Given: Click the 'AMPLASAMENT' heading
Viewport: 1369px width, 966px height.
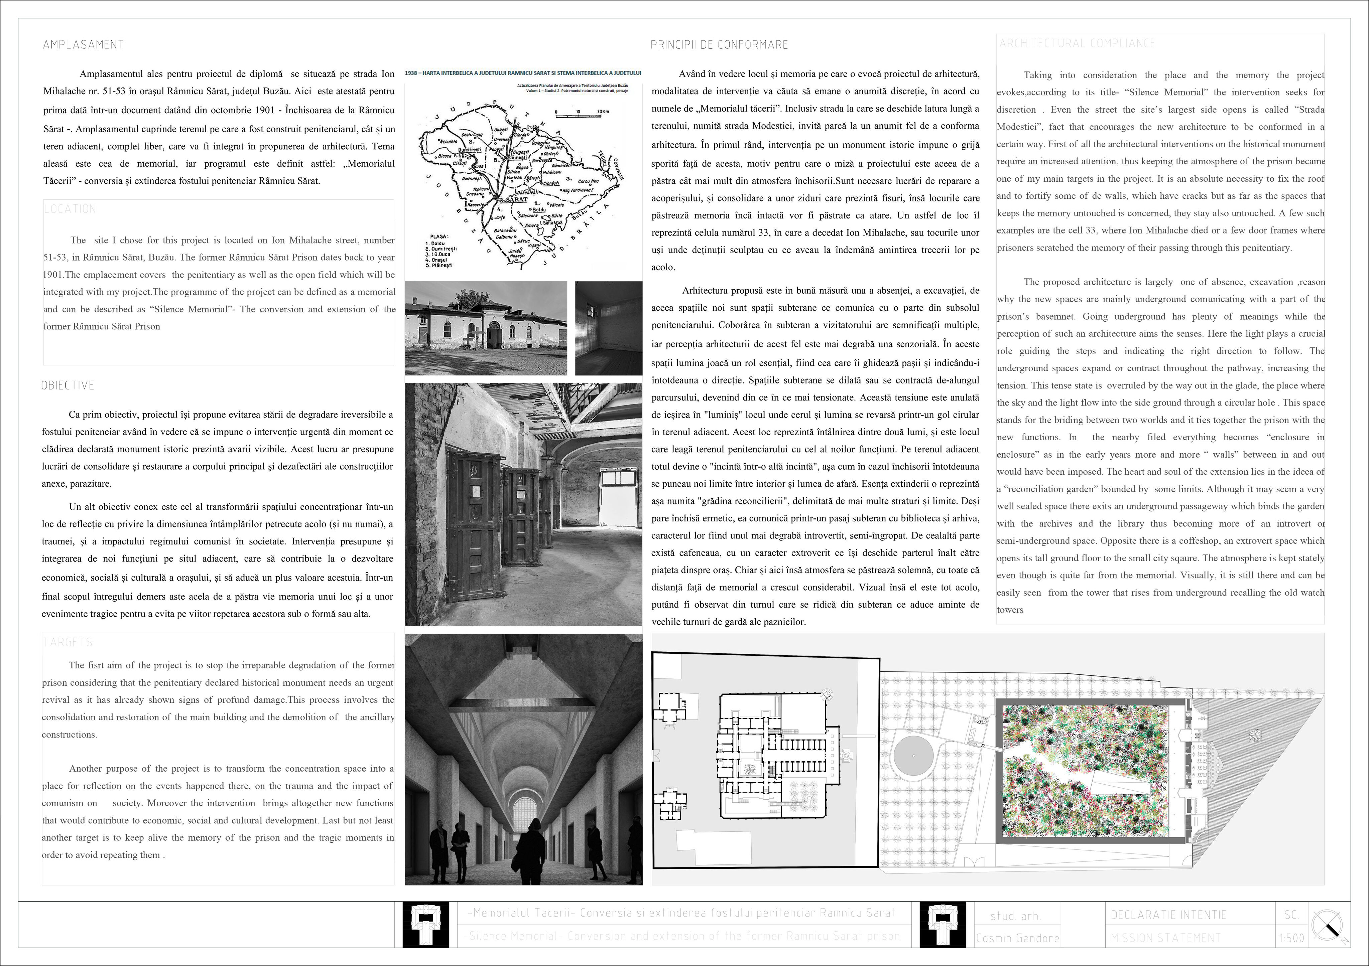Looking at the screenshot, I should coord(84,45).
